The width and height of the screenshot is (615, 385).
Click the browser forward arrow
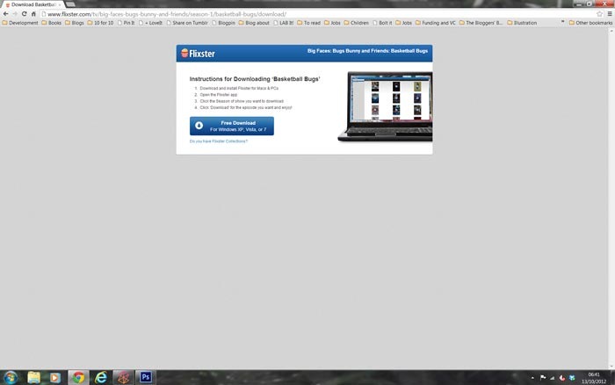15,14
